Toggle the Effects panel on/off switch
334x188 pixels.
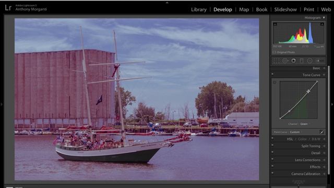tap(272, 166)
